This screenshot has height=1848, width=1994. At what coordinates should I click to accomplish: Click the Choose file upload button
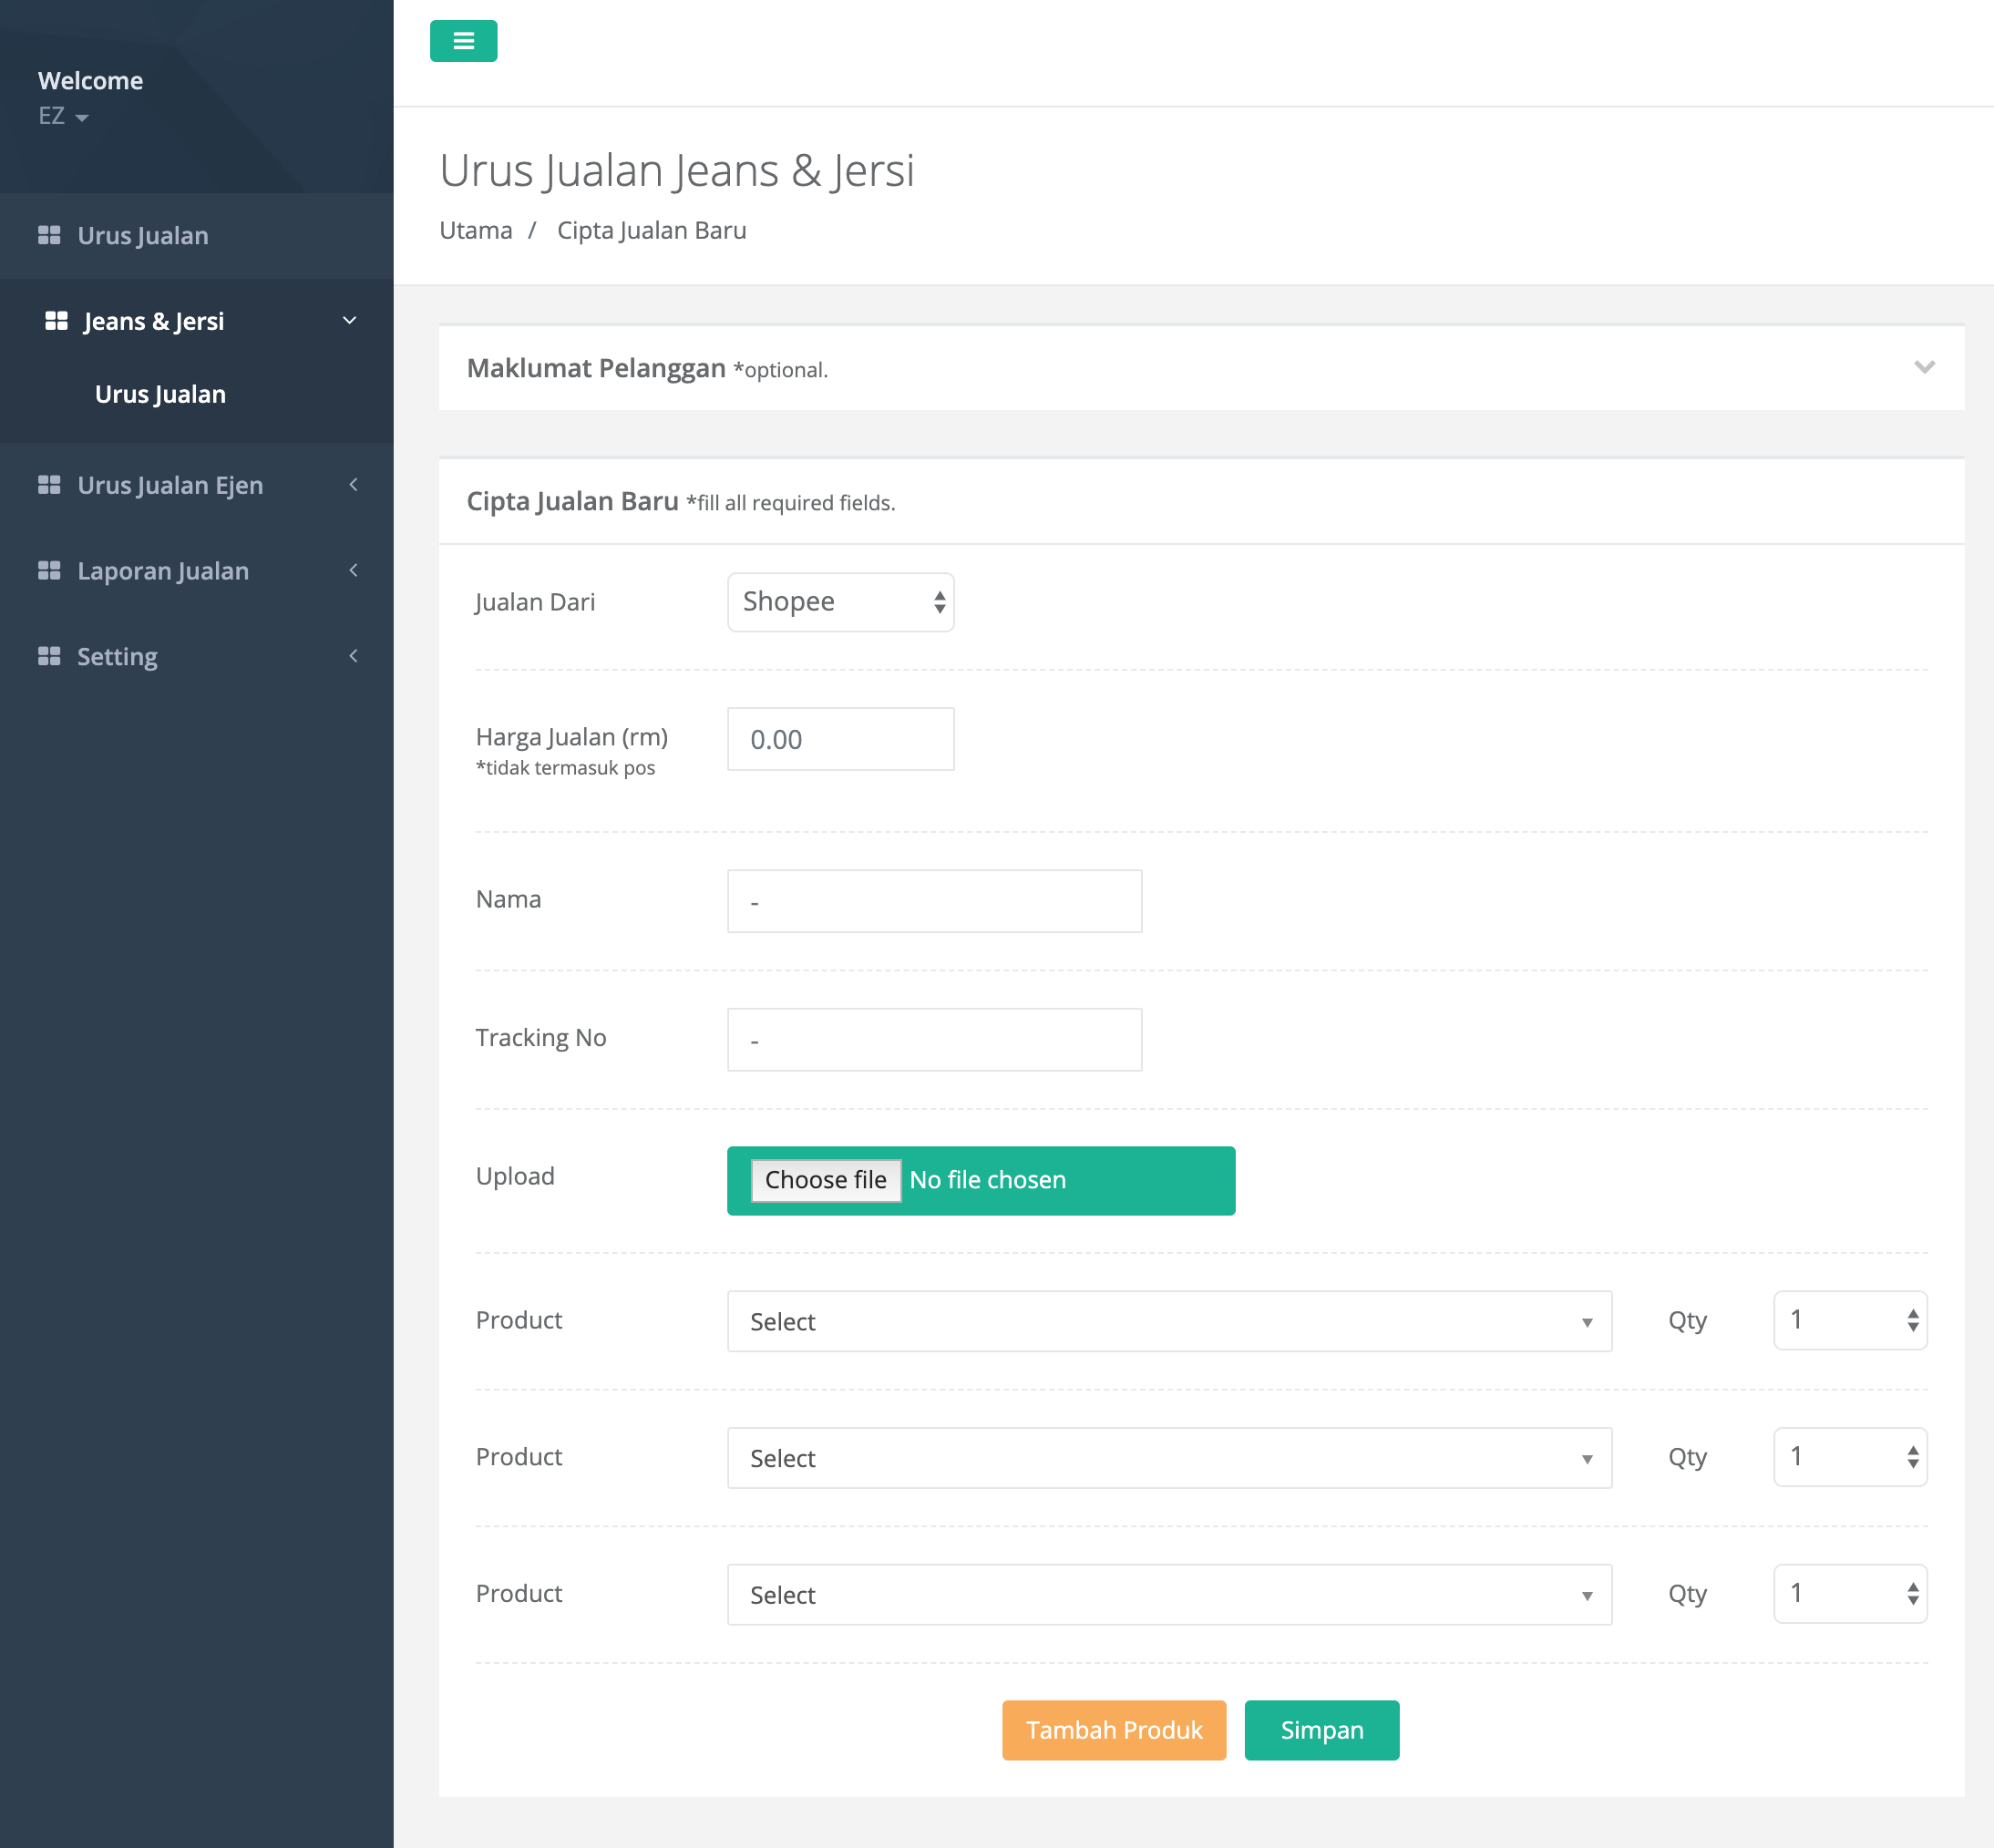pos(825,1180)
